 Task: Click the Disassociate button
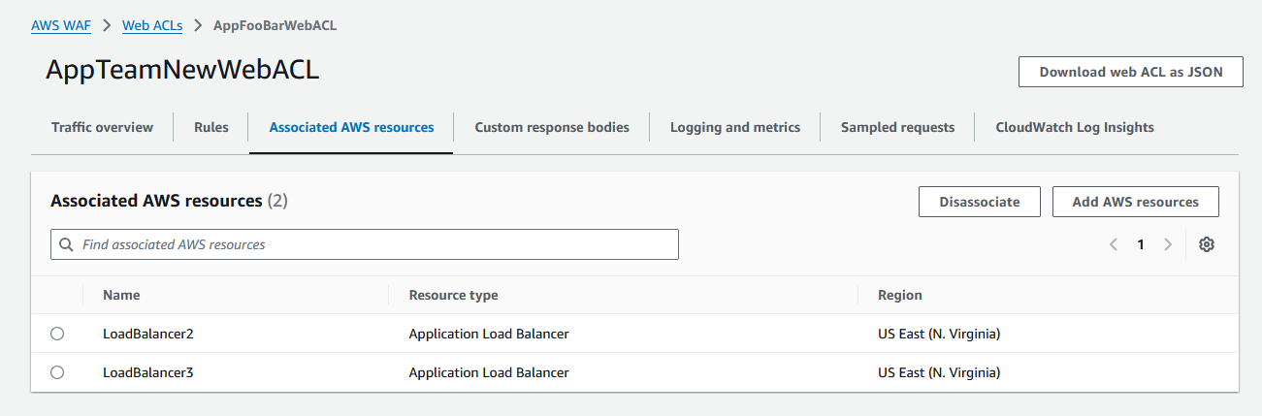tap(980, 202)
